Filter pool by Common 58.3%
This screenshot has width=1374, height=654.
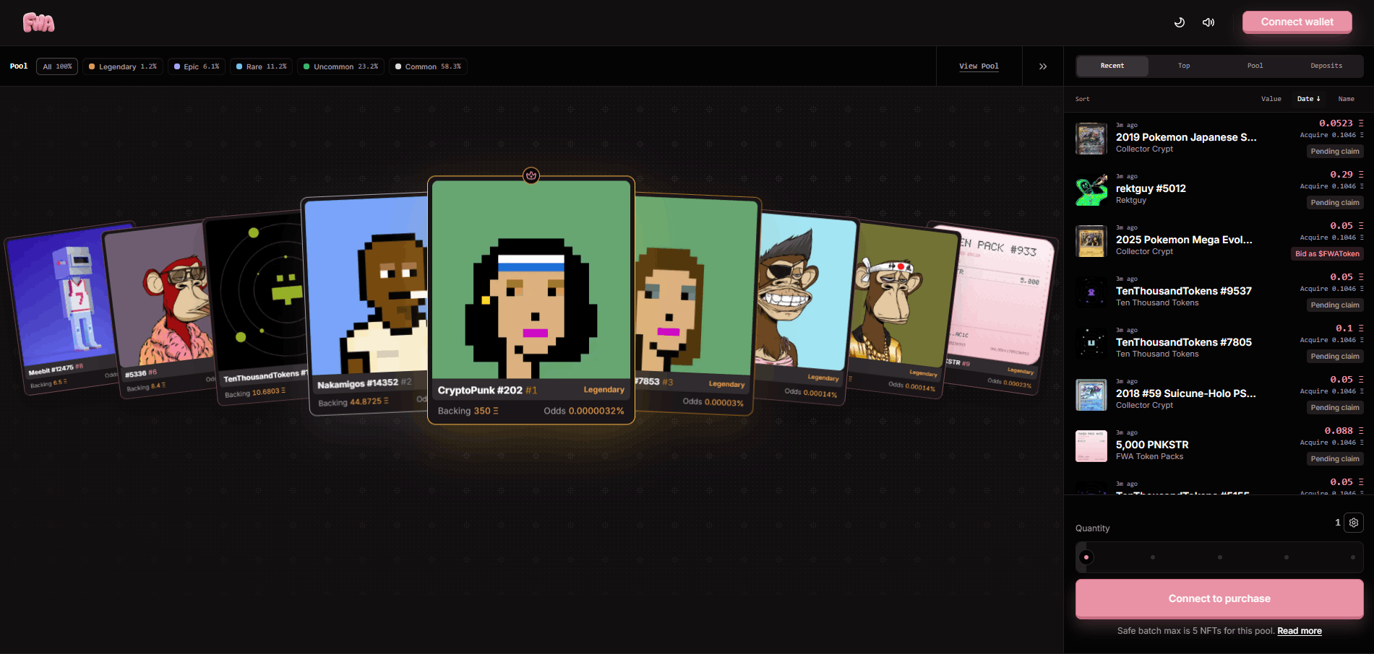[428, 66]
